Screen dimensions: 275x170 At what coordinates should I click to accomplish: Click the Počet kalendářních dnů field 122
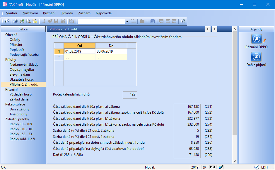pos(130,95)
